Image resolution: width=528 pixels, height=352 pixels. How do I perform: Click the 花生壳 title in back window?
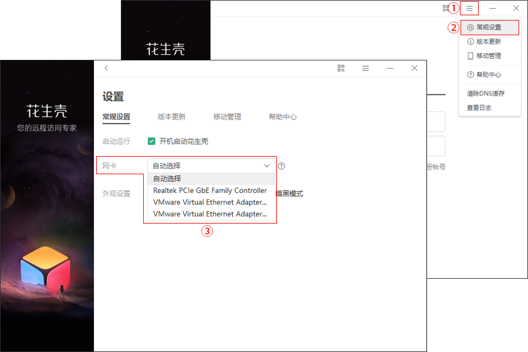[165, 49]
